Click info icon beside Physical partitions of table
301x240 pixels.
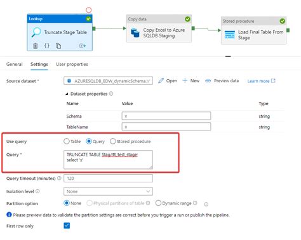[148, 203]
